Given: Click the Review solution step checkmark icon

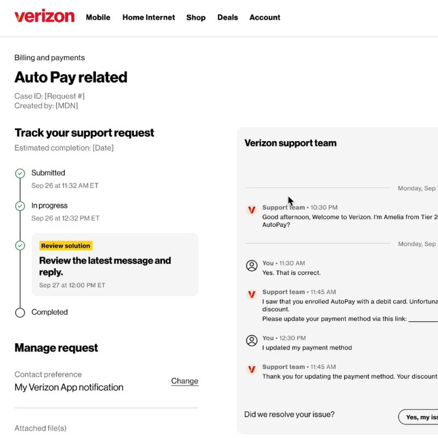Looking at the screenshot, I should coord(20,245).
